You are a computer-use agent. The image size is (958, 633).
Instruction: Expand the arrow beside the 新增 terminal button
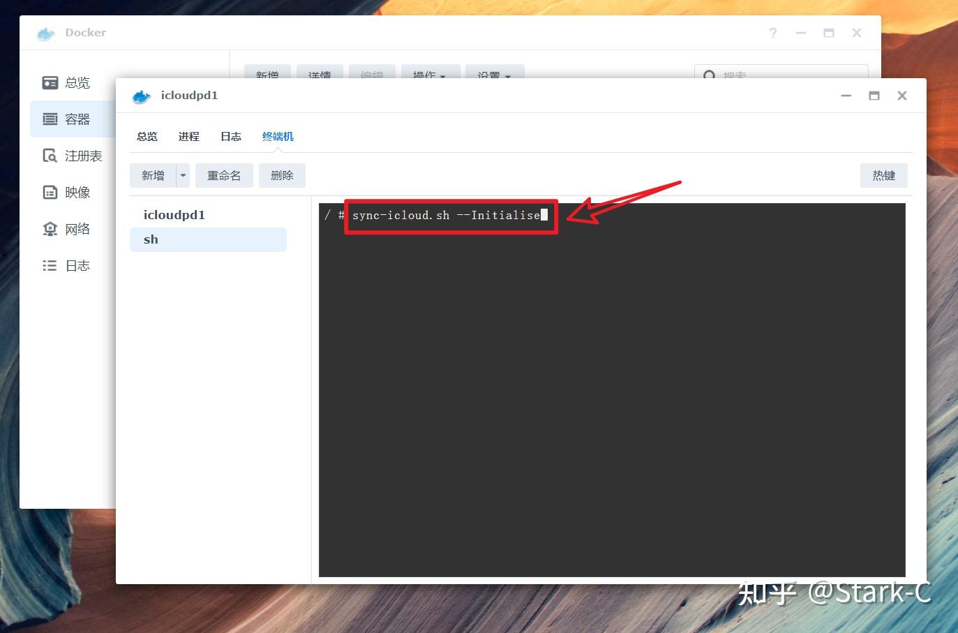(x=183, y=175)
